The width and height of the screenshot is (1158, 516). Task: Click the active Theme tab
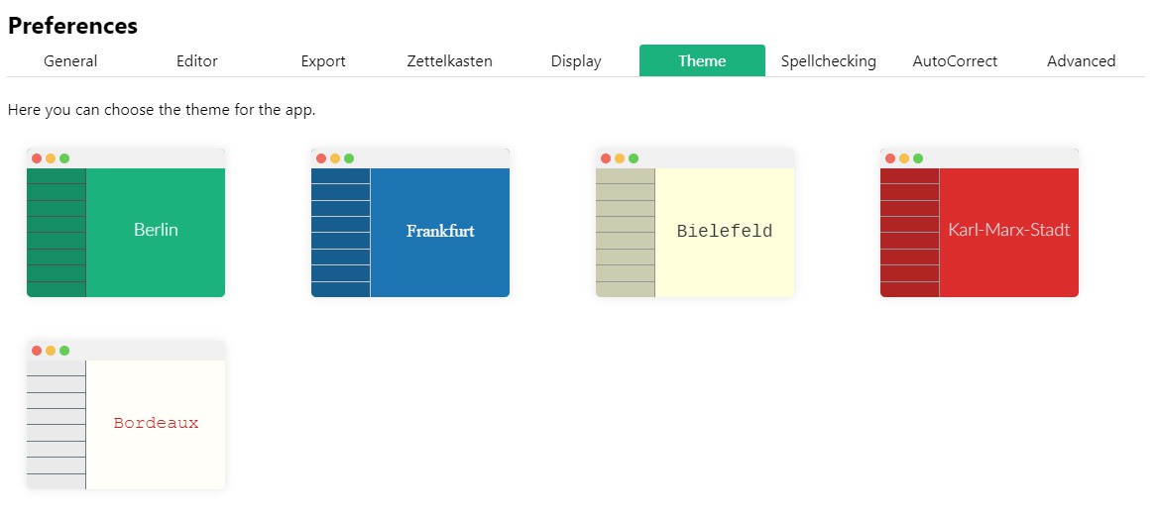point(702,60)
